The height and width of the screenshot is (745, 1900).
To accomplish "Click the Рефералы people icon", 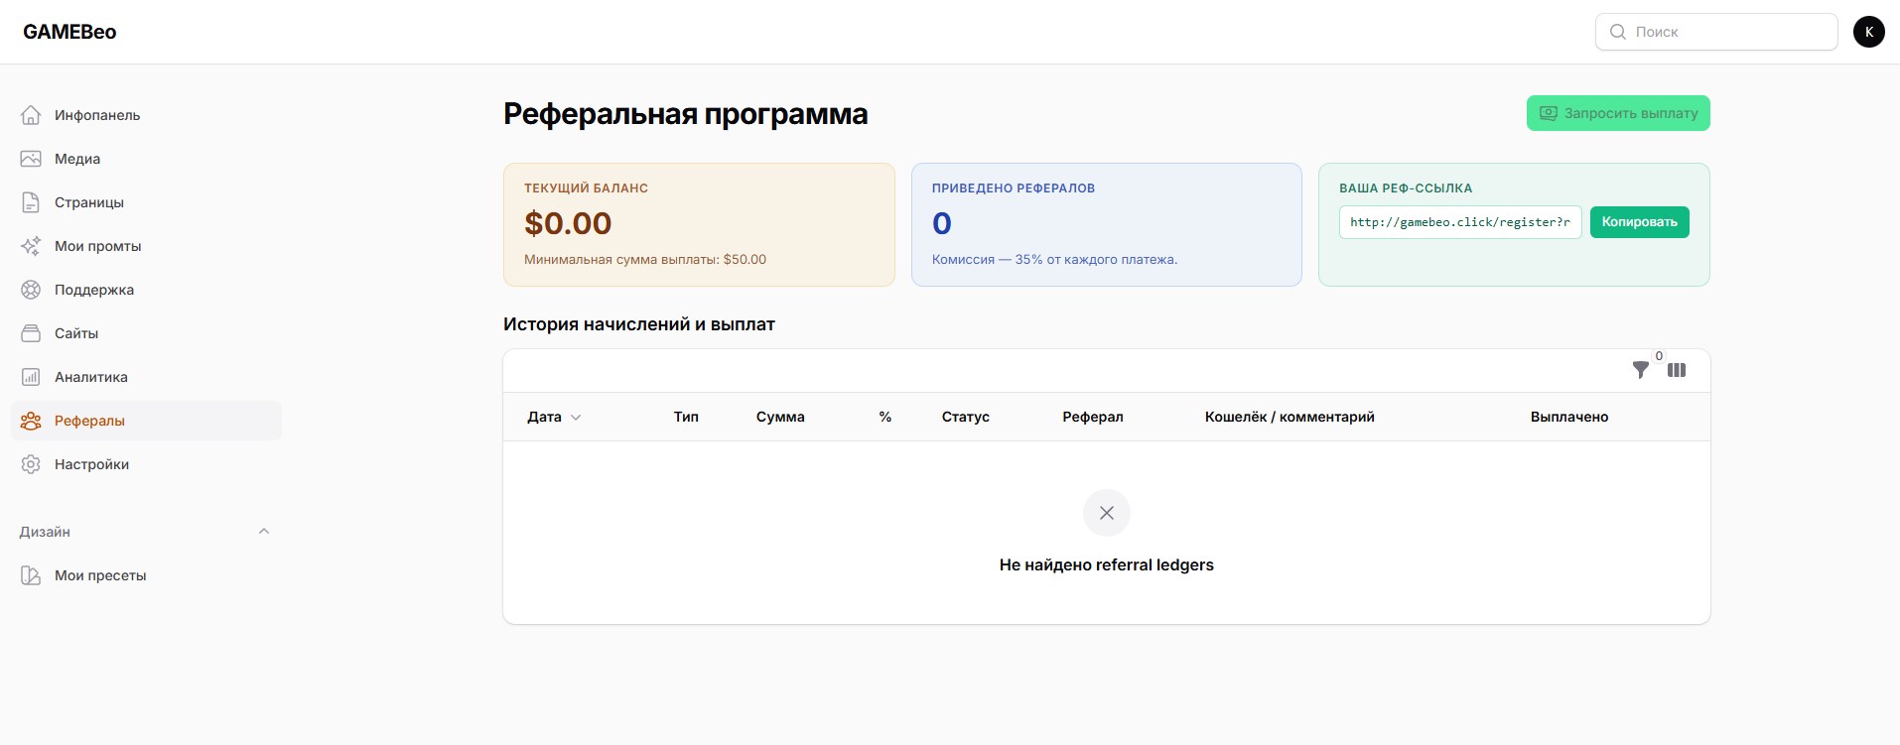I will point(31,421).
